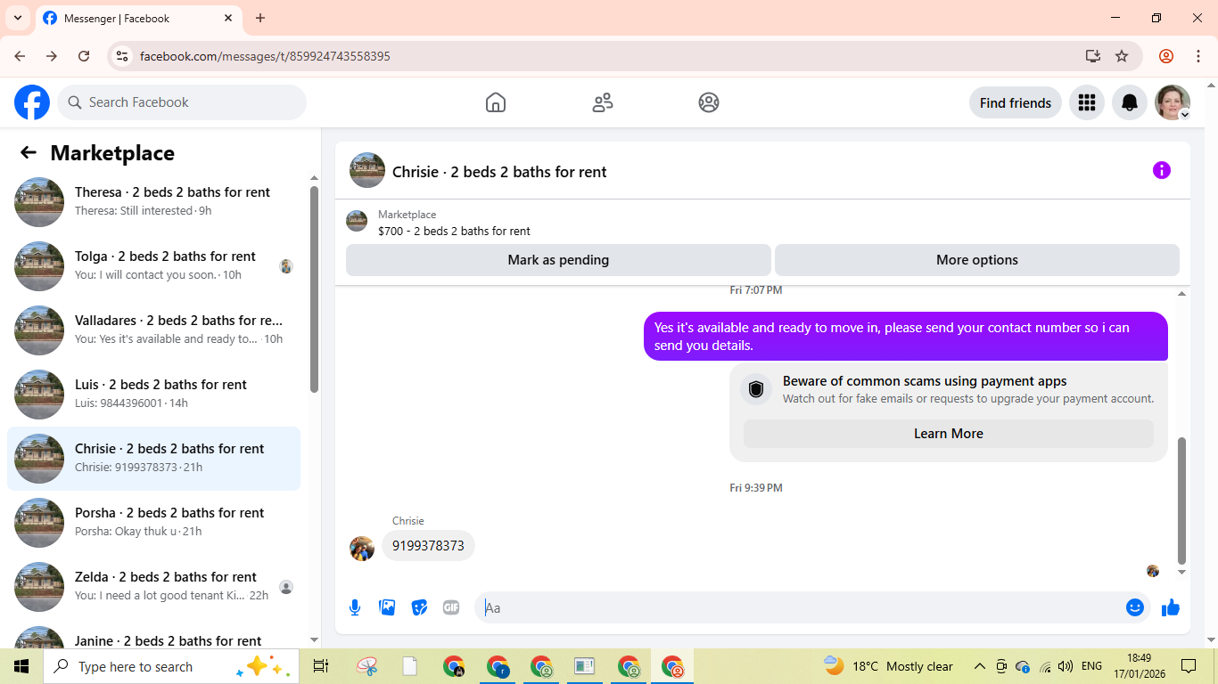
Task: Click the browser back arrow
Action: [20, 56]
